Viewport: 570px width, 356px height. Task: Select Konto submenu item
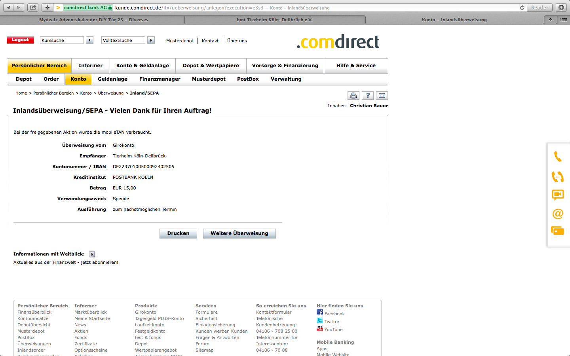pyautogui.click(x=78, y=79)
